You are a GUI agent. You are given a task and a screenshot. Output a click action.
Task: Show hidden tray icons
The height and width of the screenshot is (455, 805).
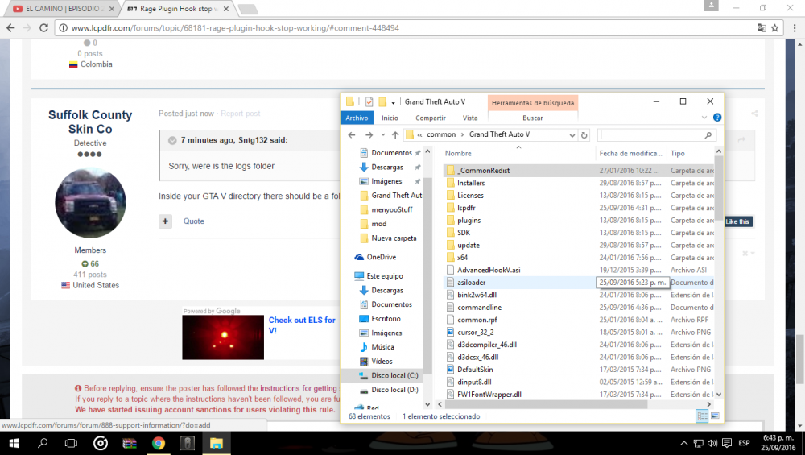pyautogui.click(x=683, y=443)
